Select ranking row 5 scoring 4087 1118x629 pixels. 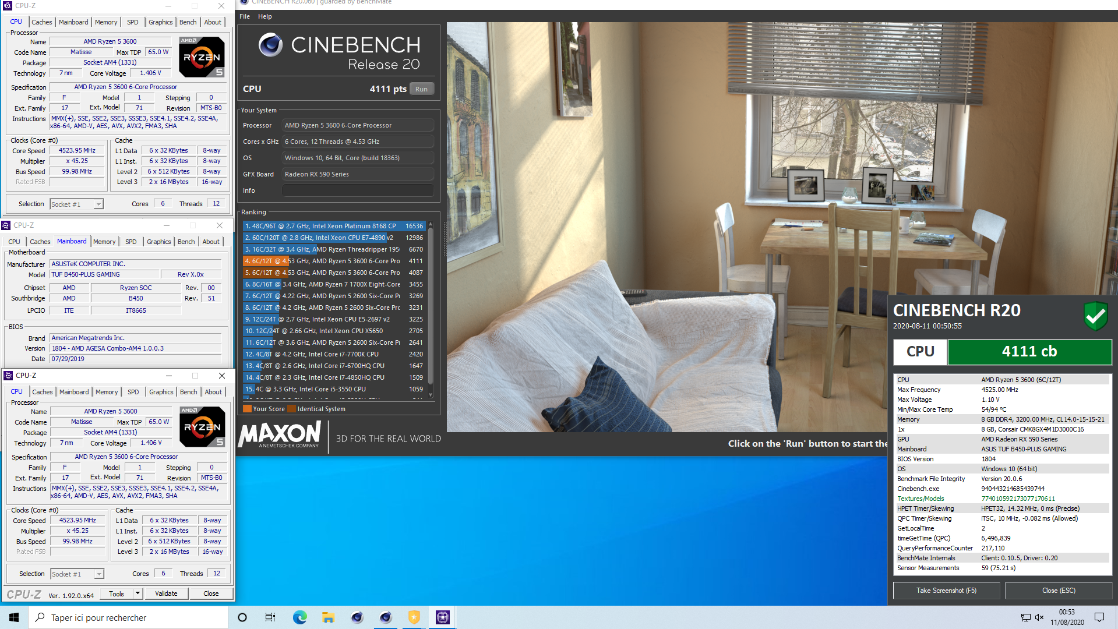coord(334,273)
